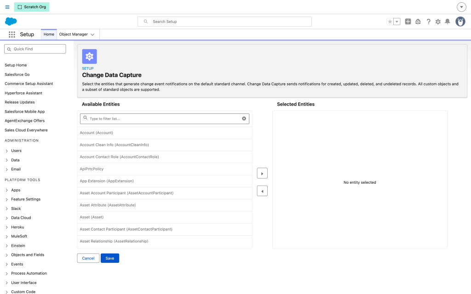Open the user profile avatar

(x=460, y=22)
